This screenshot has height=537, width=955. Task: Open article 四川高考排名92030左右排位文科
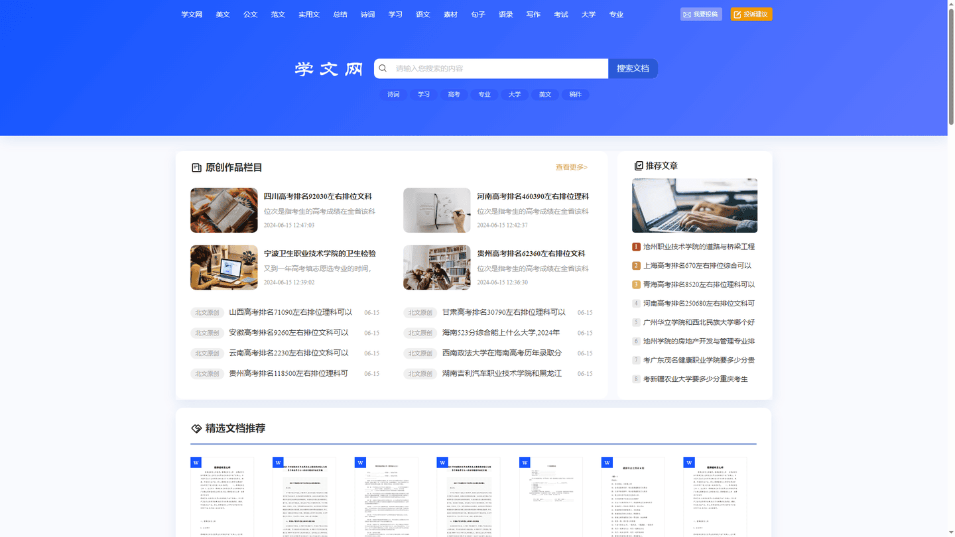coord(318,196)
